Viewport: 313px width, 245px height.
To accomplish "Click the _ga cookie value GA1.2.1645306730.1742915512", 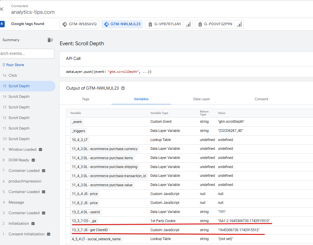I will click(244, 221).
